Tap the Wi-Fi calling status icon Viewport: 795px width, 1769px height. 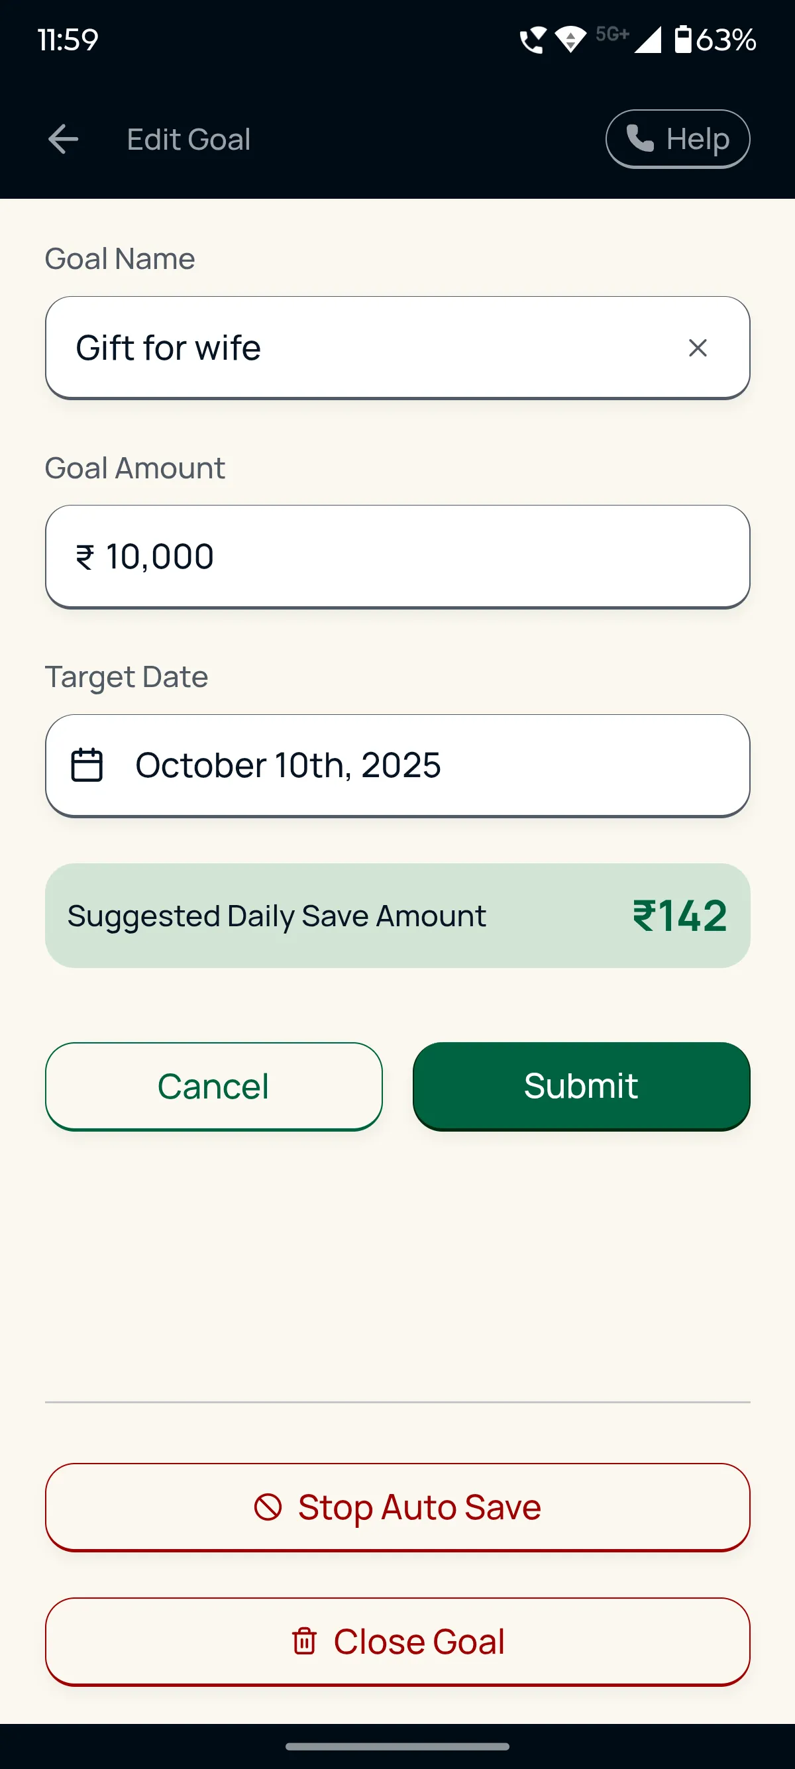533,40
